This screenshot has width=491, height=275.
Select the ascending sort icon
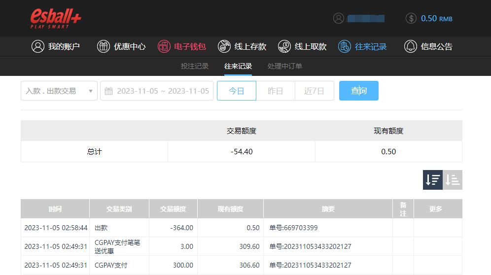pos(453,180)
